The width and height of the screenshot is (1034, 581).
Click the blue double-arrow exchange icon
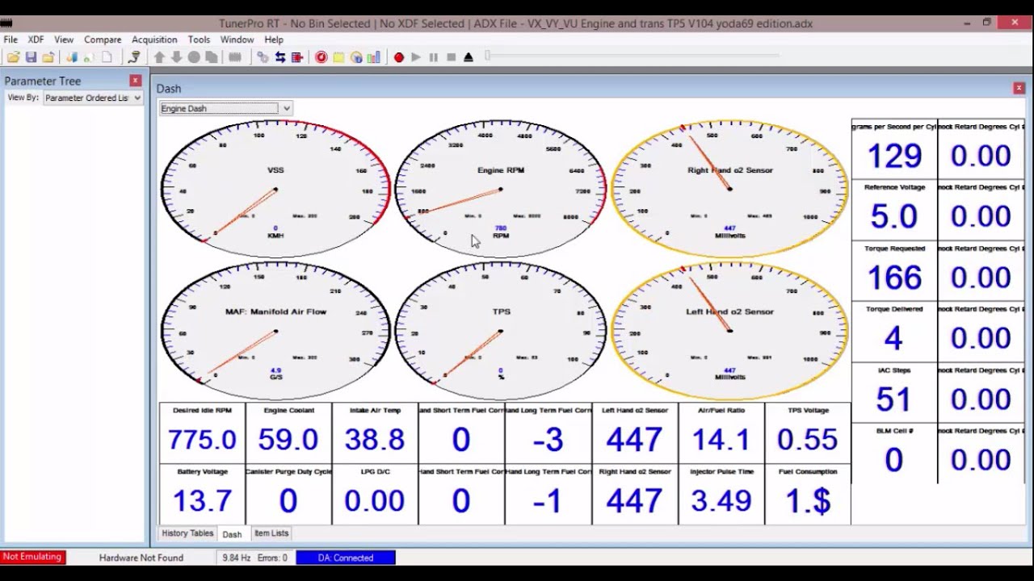[280, 57]
